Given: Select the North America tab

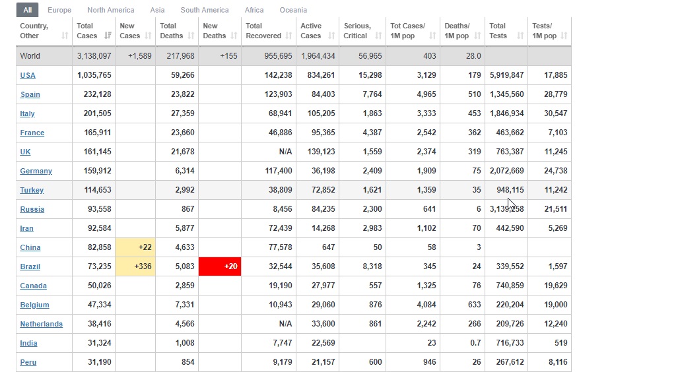Looking at the screenshot, I should (110, 10).
